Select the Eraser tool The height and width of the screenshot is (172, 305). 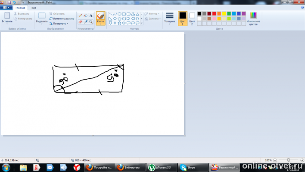point(80,22)
